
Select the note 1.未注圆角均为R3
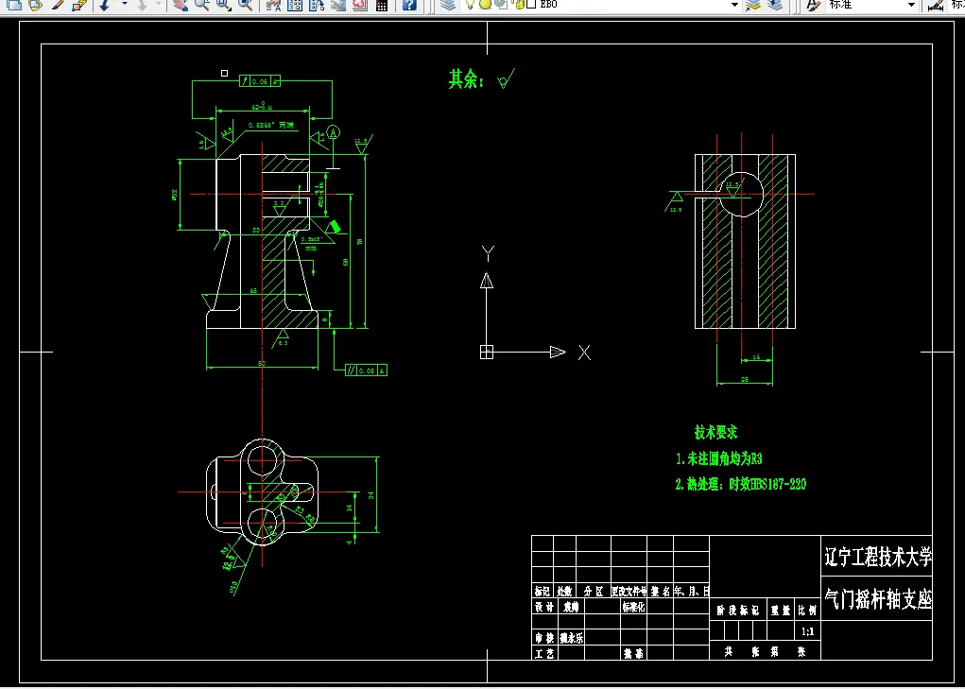(x=719, y=458)
